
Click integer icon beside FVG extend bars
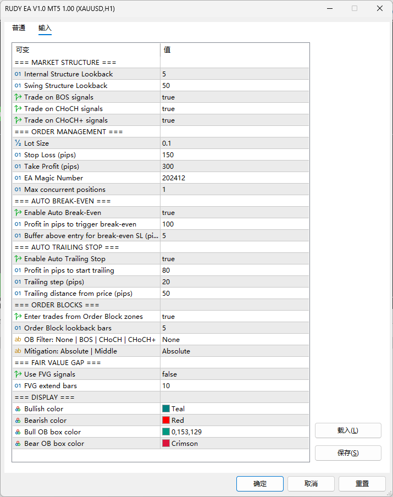click(x=18, y=386)
